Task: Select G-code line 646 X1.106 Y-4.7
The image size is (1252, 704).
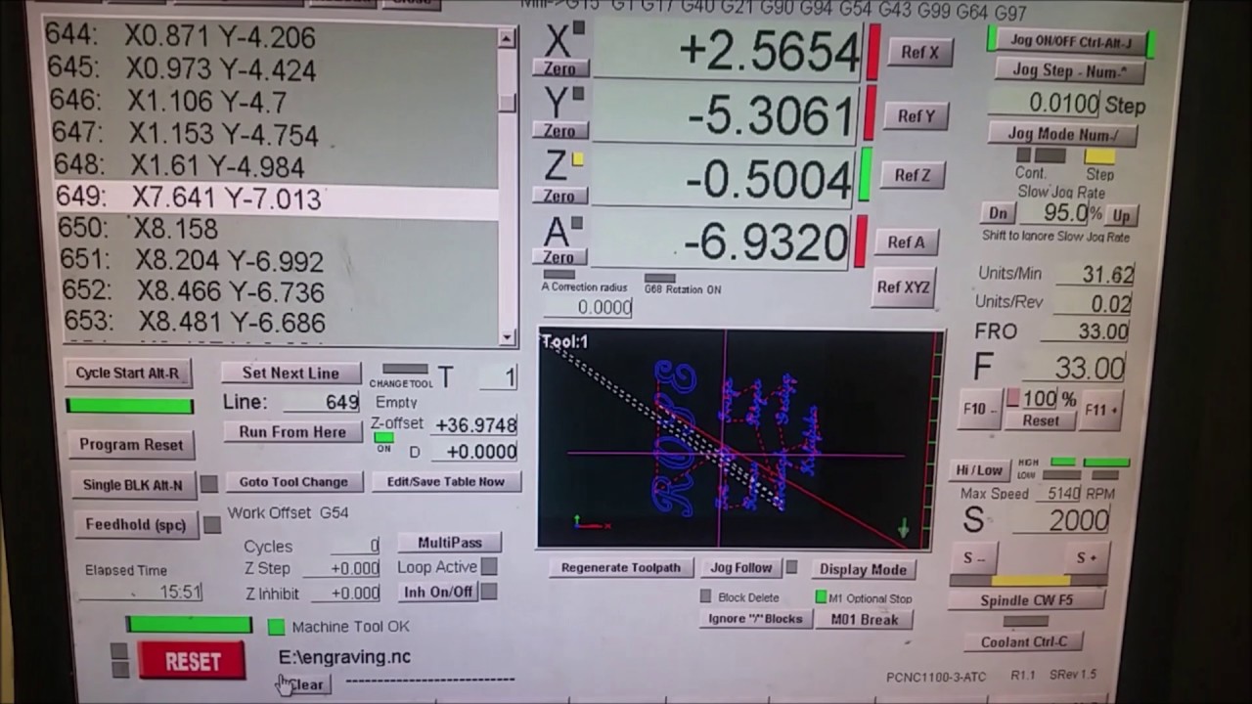Action: click(x=274, y=102)
